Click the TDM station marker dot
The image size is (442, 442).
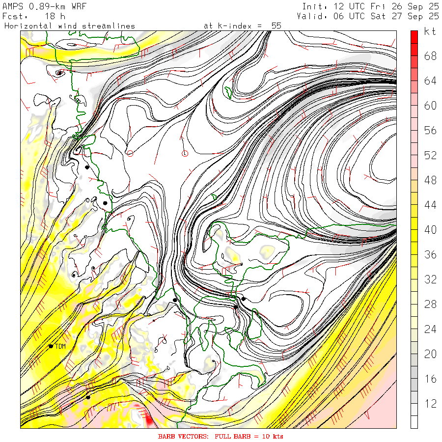pos(51,346)
